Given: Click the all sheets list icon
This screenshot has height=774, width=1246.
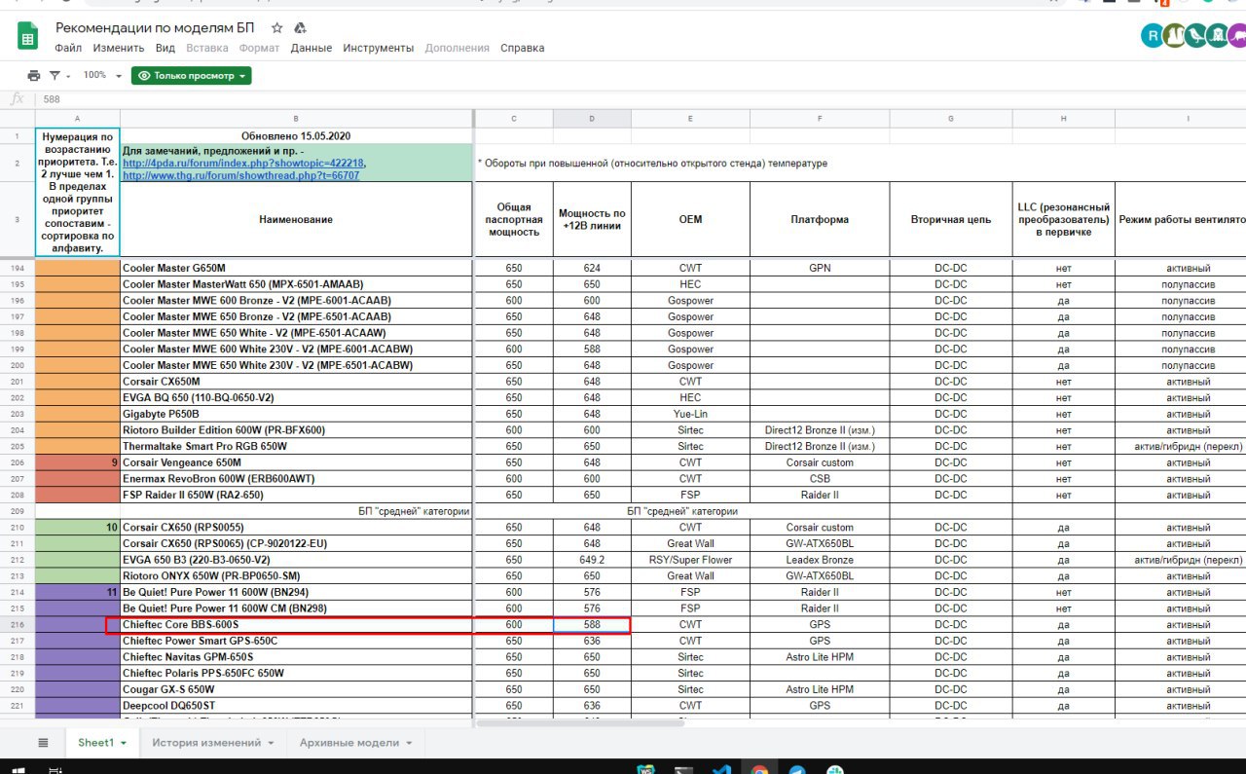Looking at the screenshot, I should pos(43,743).
